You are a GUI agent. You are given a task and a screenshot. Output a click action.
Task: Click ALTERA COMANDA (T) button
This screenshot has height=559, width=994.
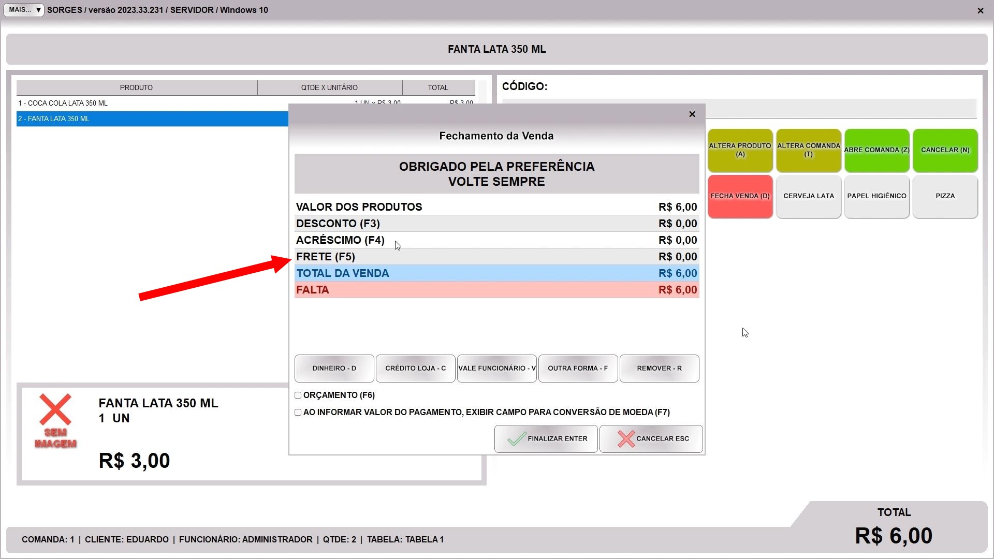(x=809, y=150)
